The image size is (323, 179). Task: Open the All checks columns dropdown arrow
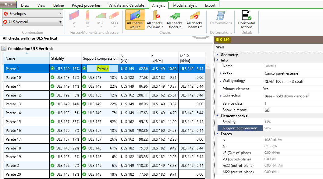point(162,27)
